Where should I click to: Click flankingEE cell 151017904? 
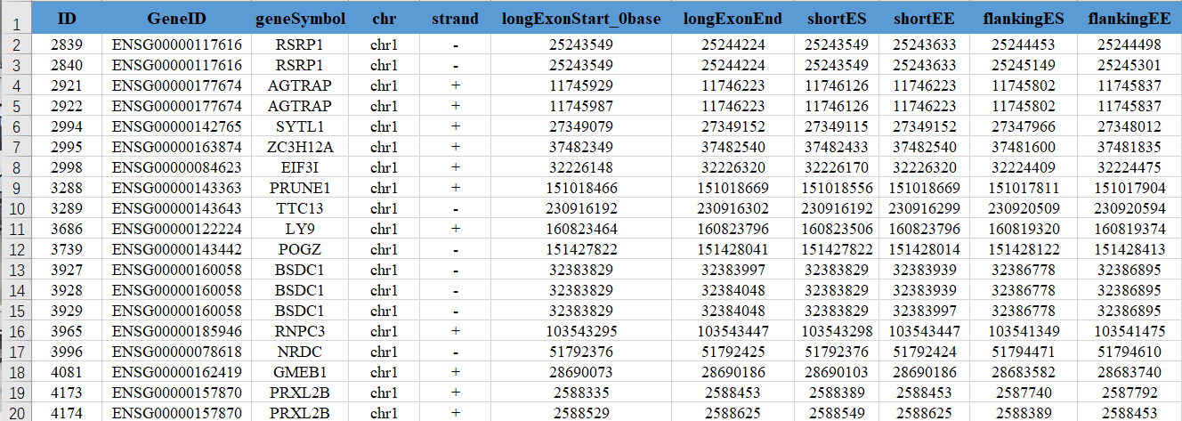pos(1129,188)
